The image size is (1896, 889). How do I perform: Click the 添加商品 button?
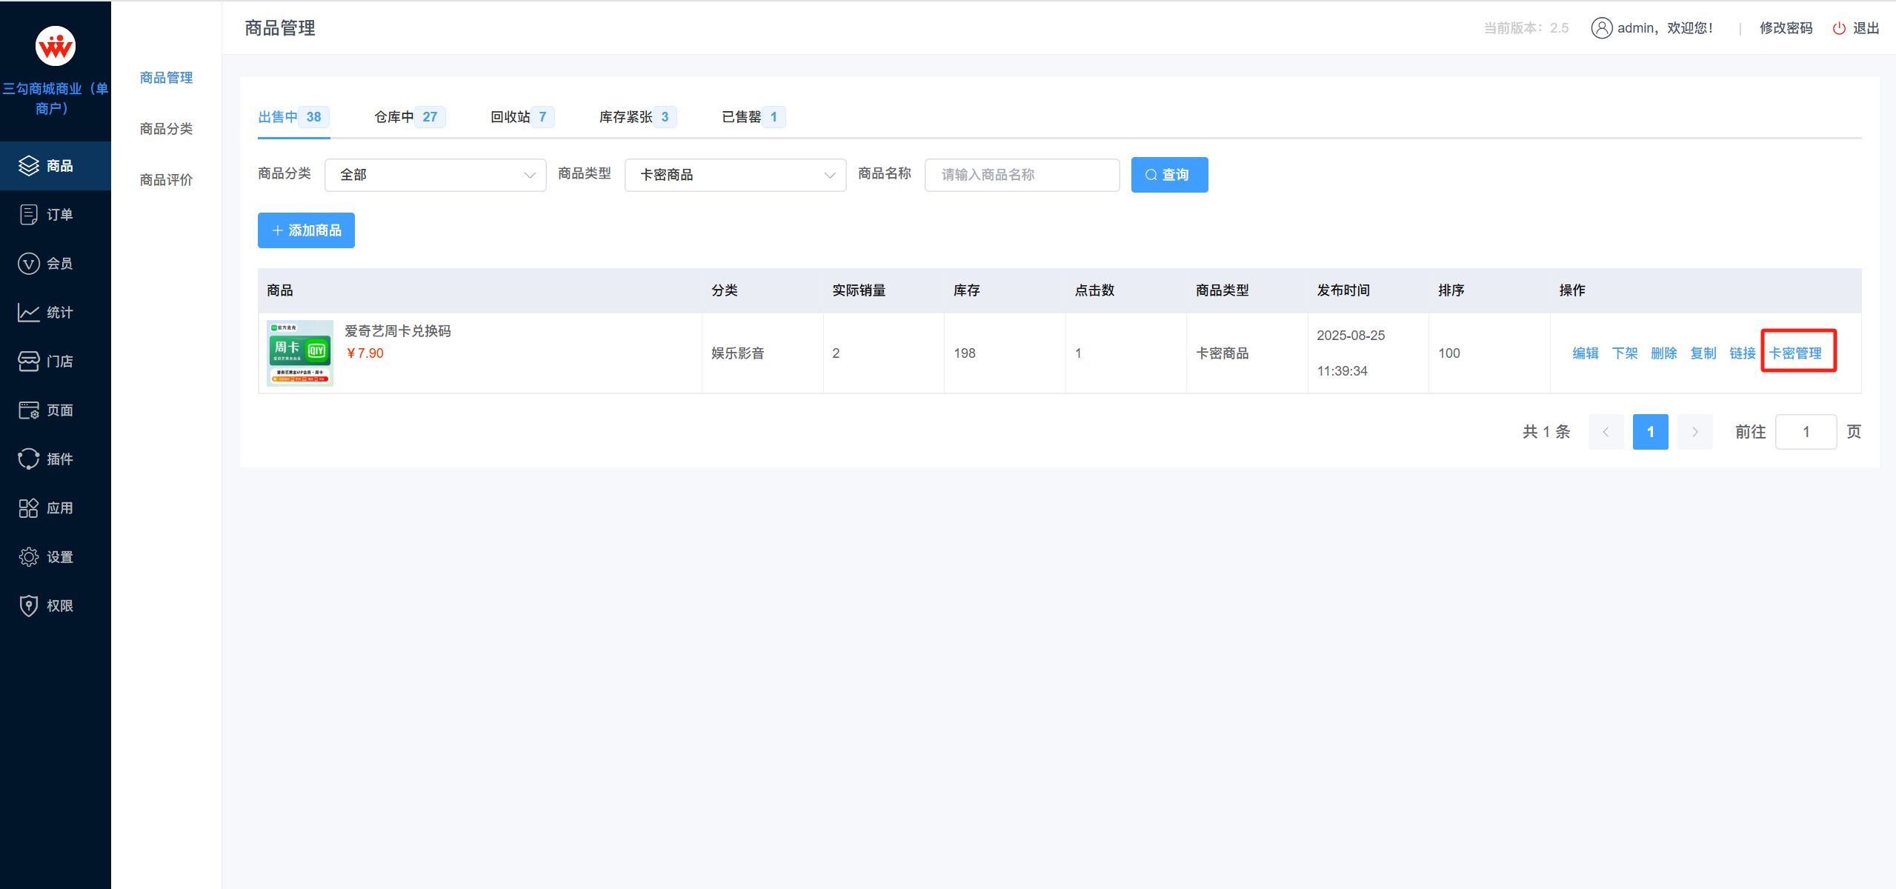point(306,230)
